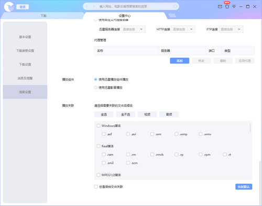Maximize the Xunlei window
The image size is (262, 206).
(248, 7)
